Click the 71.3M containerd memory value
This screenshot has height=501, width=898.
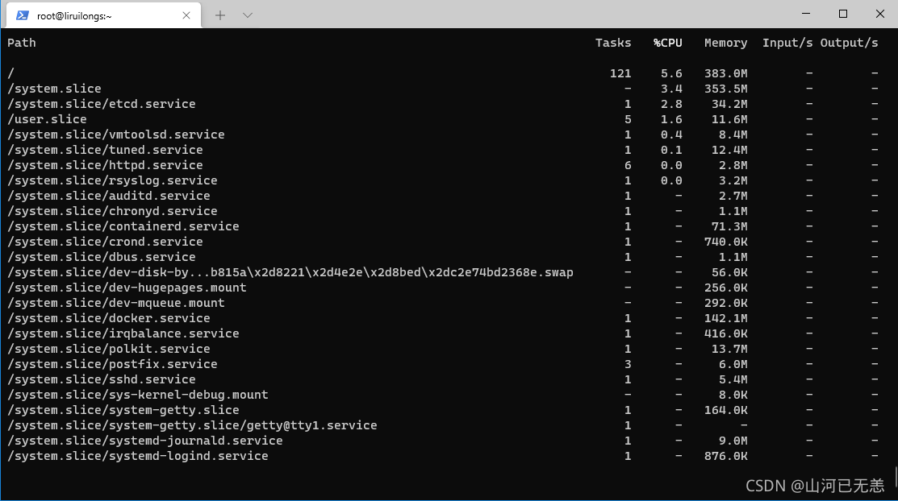point(729,226)
